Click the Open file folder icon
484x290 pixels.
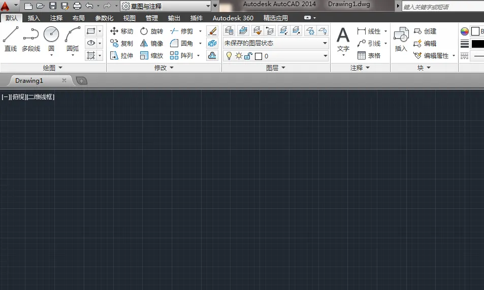pyautogui.click(x=41, y=6)
